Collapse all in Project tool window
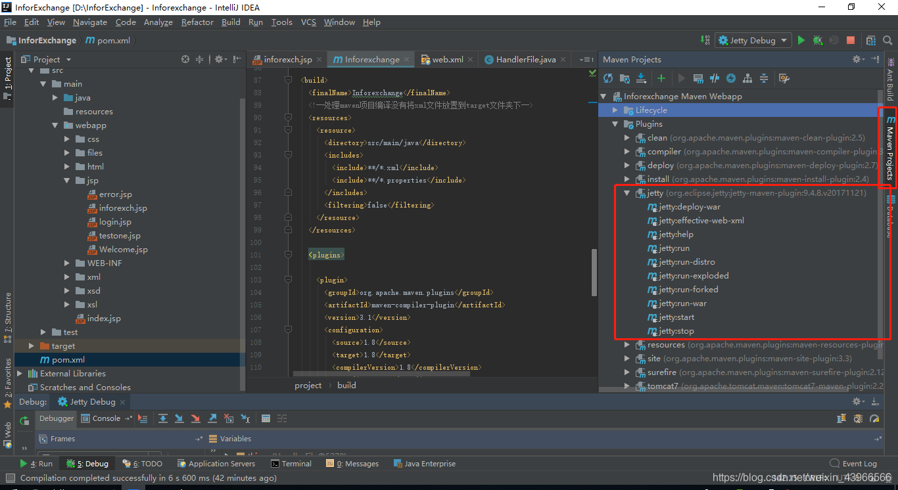Screen dimensions: 898x490 [200, 59]
